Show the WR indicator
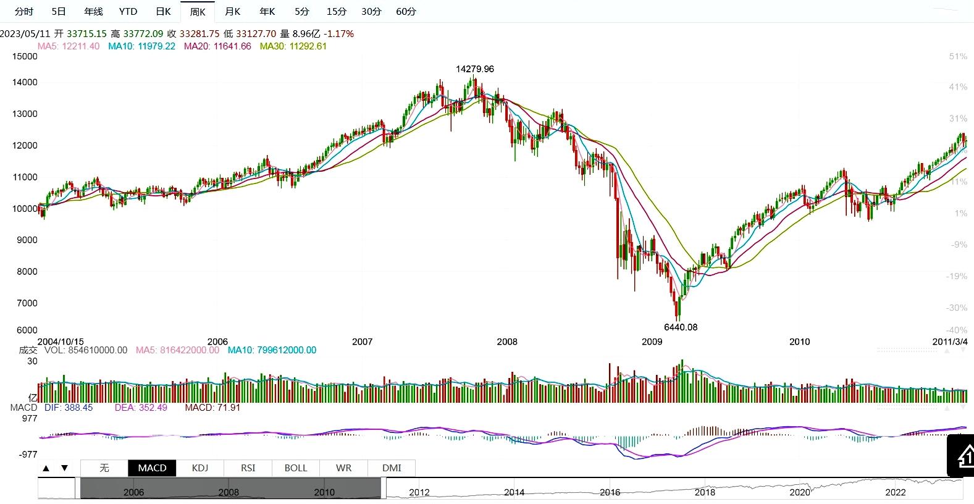This screenshot has height=504, width=974. [343, 468]
